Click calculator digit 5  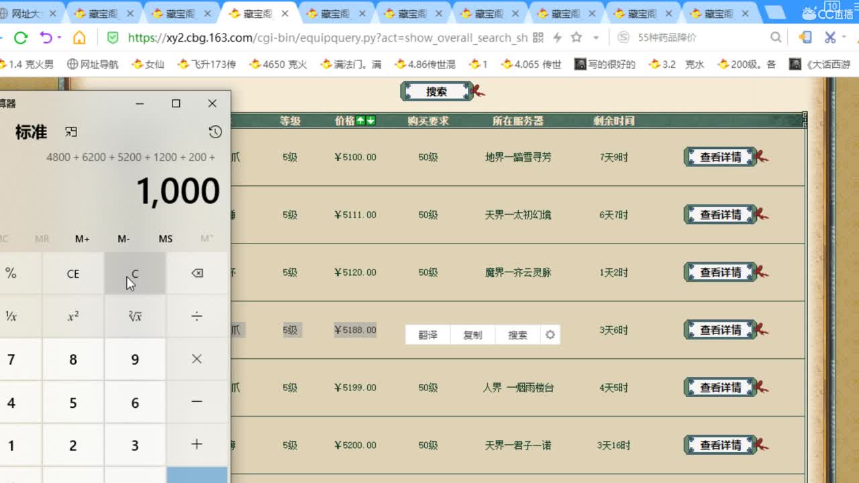coord(73,402)
